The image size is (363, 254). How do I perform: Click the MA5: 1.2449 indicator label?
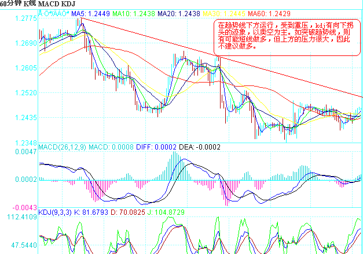coord(90,14)
